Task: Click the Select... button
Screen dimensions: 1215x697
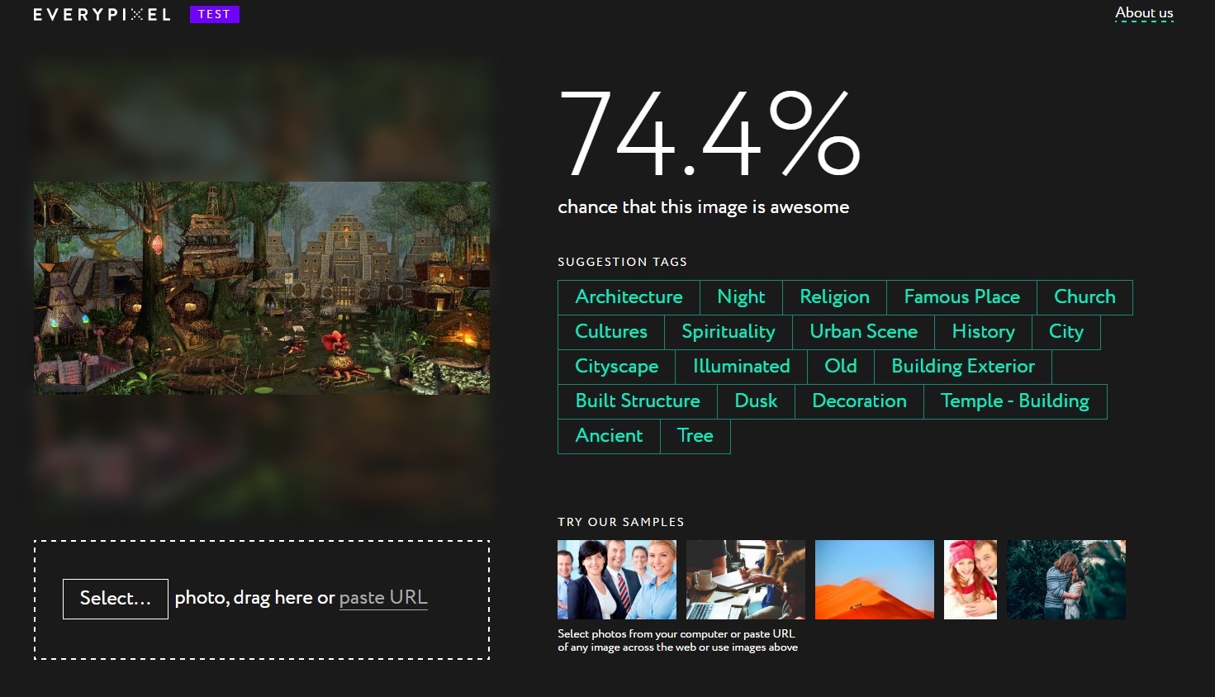Action: click(x=116, y=599)
